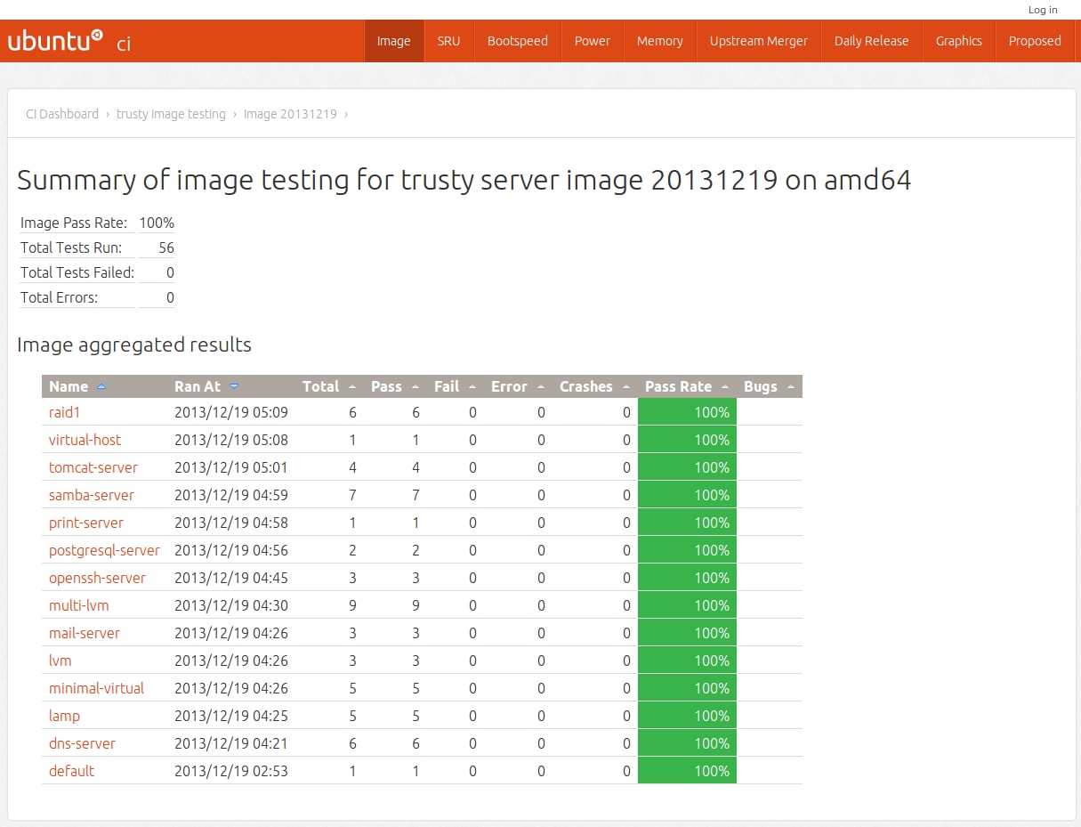Image resolution: width=1081 pixels, height=827 pixels.
Task: Click the Ran At column header
Action: click(x=231, y=386)
